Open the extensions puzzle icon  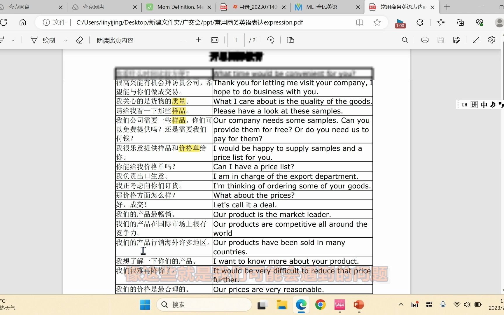click(x=420, y=22)
